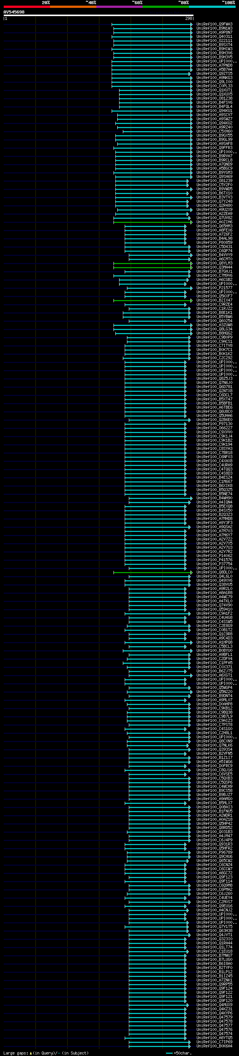This screenshot has height=1056, width=239.
Task: Select hit UniRef100_C6DCL7
Action: [x=214, y=395]
